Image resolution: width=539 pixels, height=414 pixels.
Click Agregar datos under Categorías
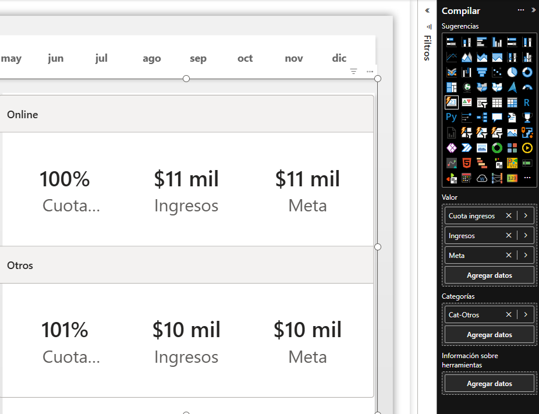(490, 335)
